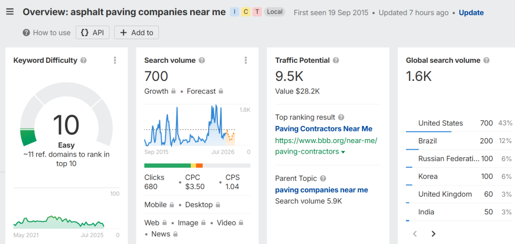Screen dimensions: 515x244
Task: Click the Global search volume help icon
Action: [x=486, y=60]
